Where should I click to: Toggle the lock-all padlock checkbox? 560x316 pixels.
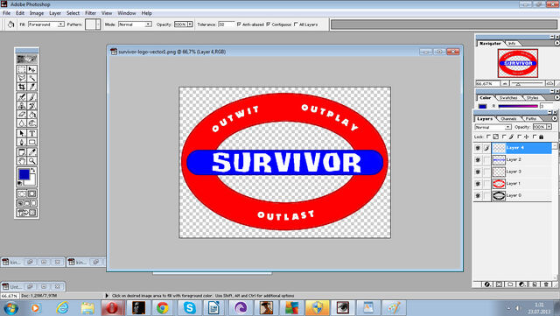535,137
